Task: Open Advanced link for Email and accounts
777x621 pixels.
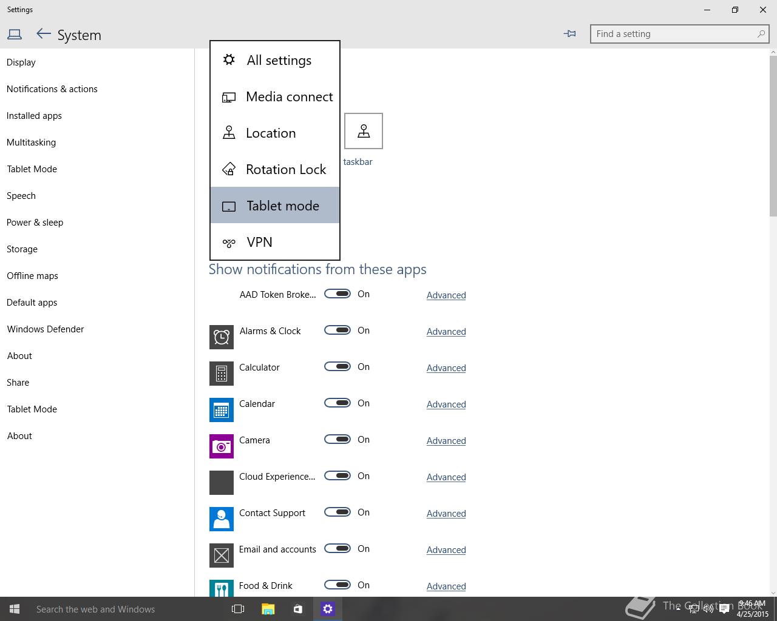Action: pyautogui.click(x=446, y=550)
